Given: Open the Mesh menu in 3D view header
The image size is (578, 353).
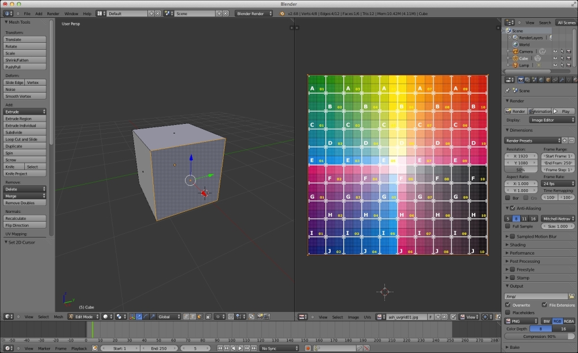Looking at the screenshot, I should coord(58,317).
